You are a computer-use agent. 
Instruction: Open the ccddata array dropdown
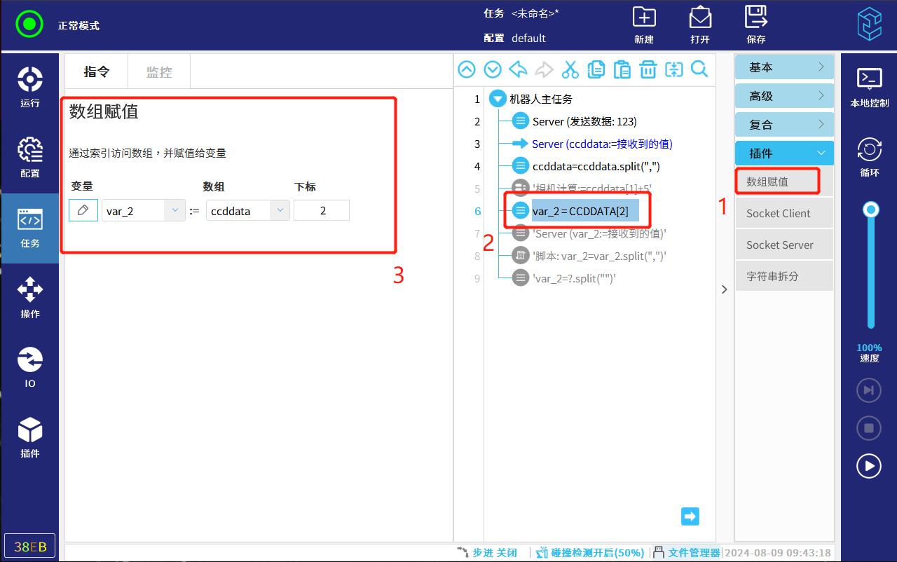(280, 210)
